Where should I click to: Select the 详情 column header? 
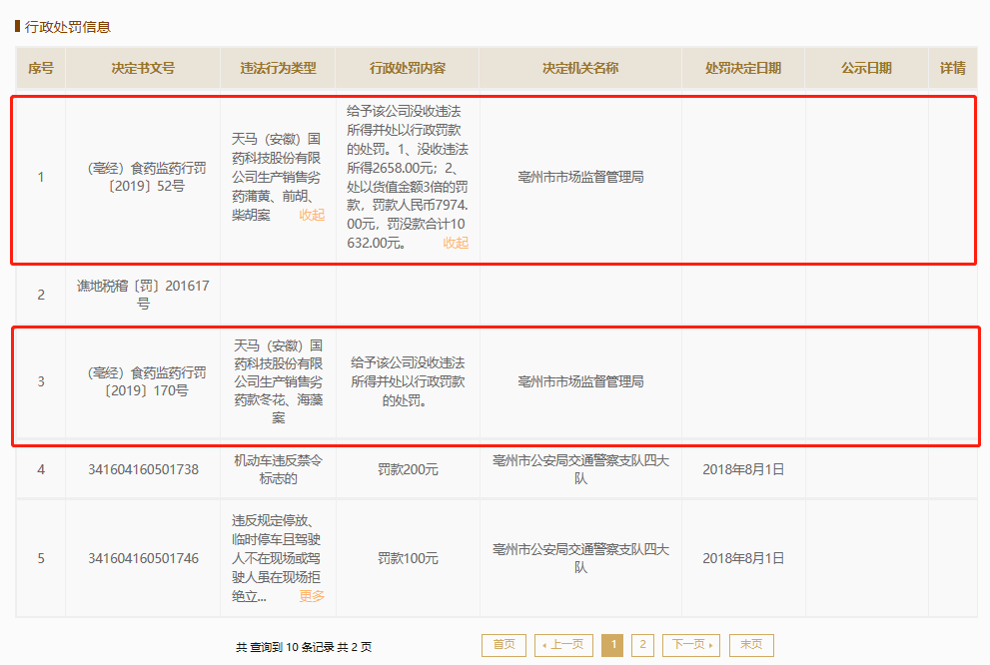pyautogui.click(x=952, y=68)
